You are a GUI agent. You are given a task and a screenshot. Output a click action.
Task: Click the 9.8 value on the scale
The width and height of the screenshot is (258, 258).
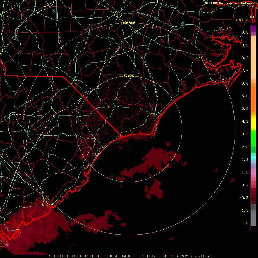245,32
